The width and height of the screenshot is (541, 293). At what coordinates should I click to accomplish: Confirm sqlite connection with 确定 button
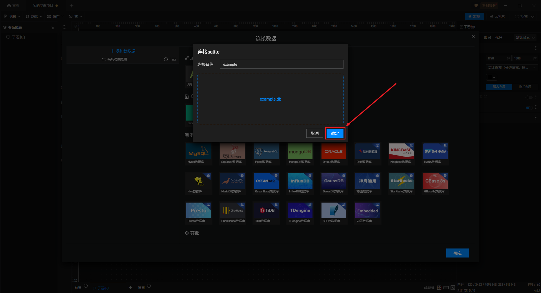[x=335, y=133]
